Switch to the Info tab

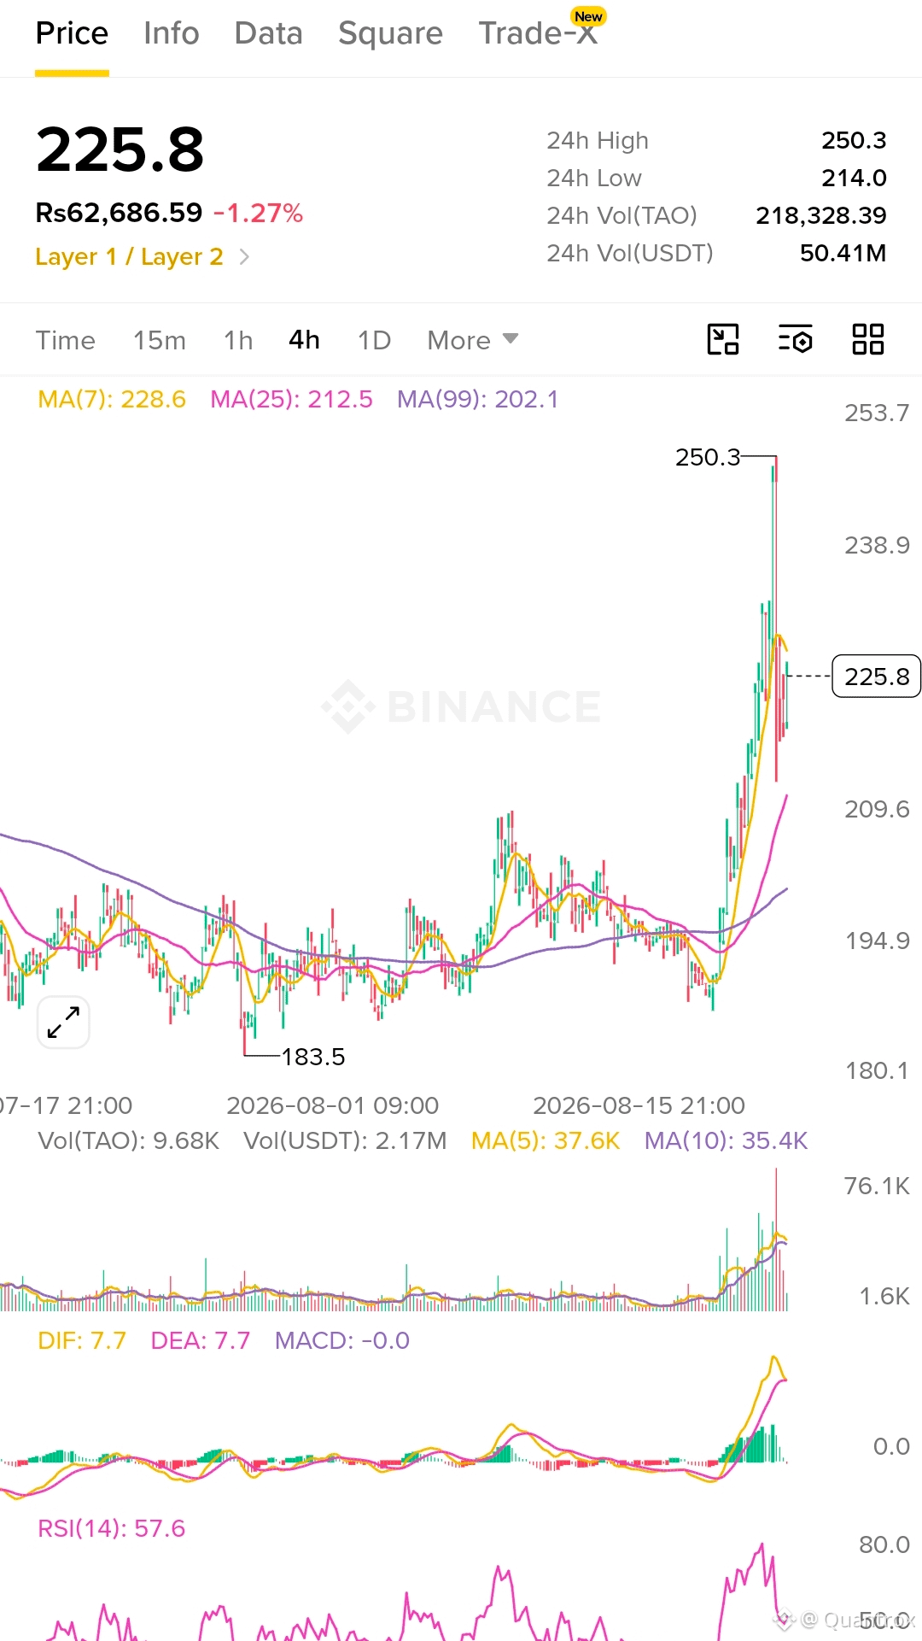[172, 33]
